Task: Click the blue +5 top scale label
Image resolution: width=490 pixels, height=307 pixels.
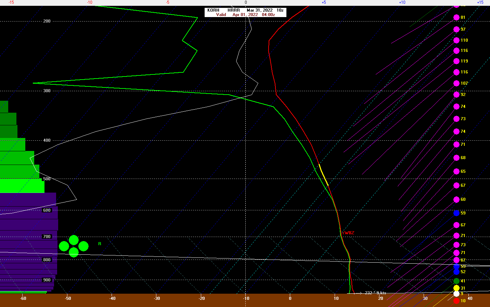Action: coord(324,2)
